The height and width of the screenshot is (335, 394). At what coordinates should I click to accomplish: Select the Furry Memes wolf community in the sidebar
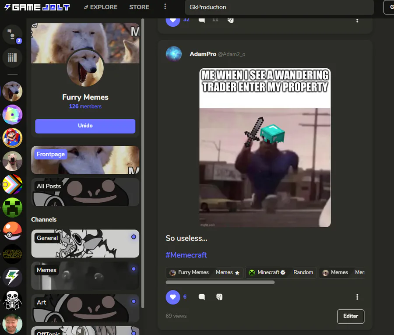tap(12, 91)
